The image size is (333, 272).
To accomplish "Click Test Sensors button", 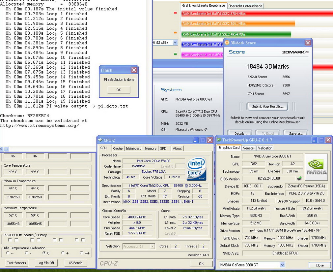I will (16, 263).
